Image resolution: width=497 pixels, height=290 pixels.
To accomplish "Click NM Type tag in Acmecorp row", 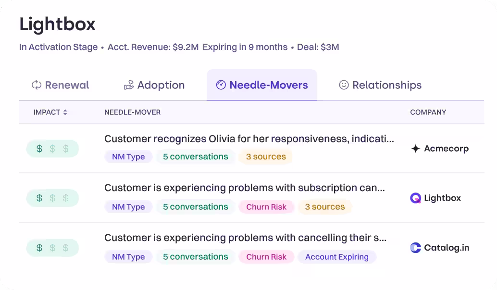I will point(128,157).
